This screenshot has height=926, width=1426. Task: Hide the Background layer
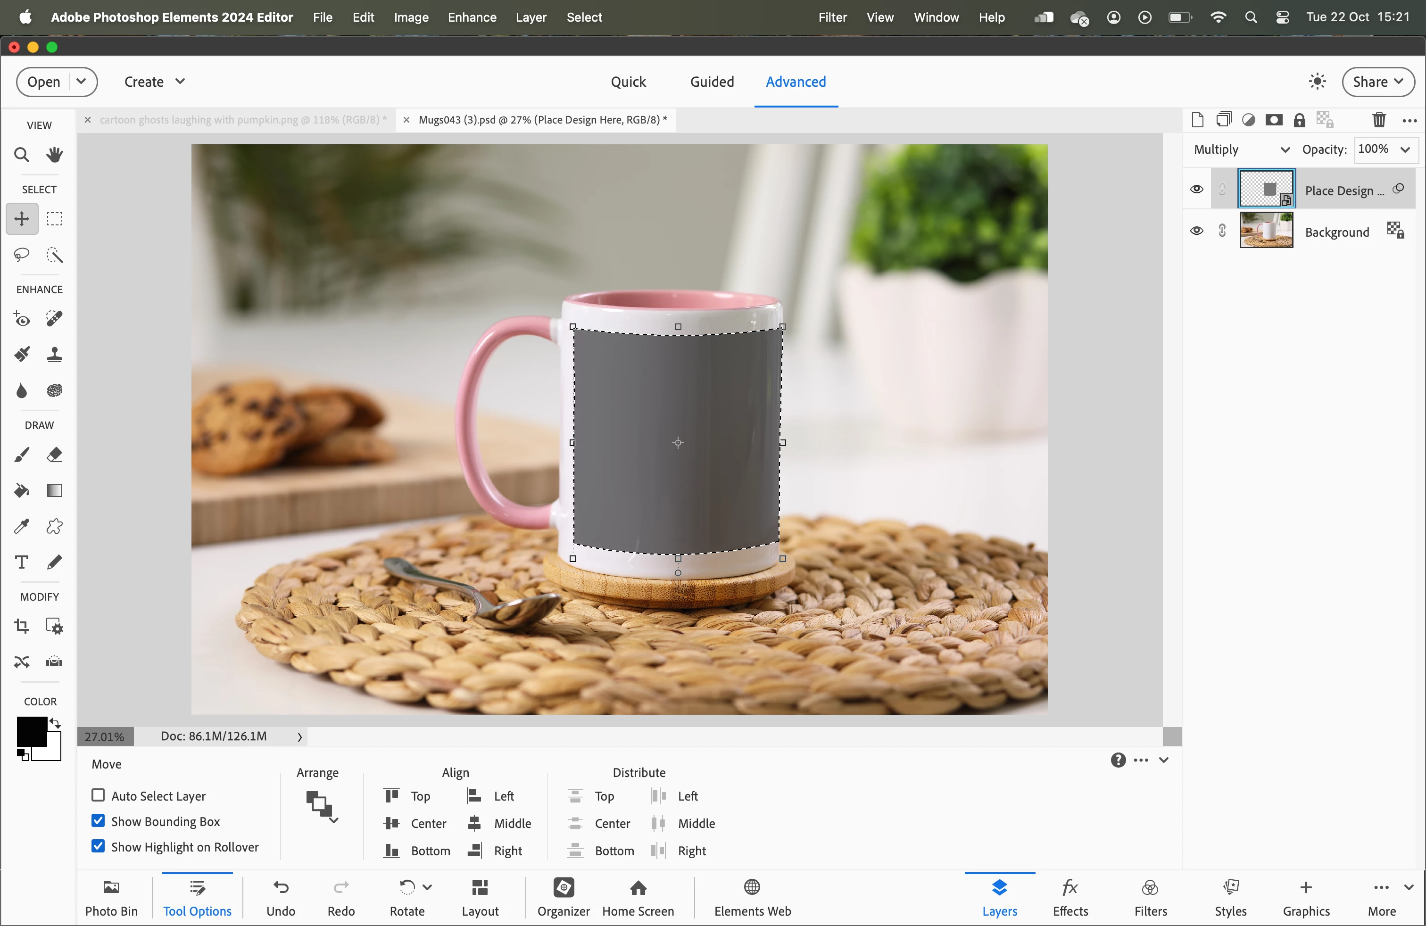[1196, 231]
